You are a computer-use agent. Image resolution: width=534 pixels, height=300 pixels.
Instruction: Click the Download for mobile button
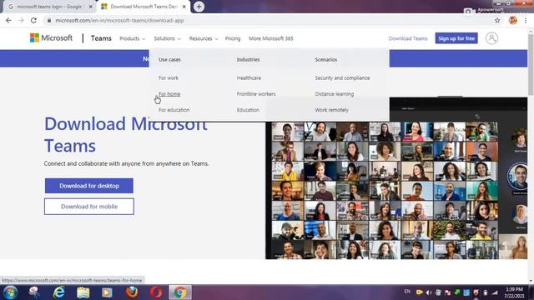(x=89, y=207)
